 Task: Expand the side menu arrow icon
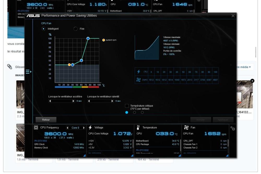tap(28, 72)
